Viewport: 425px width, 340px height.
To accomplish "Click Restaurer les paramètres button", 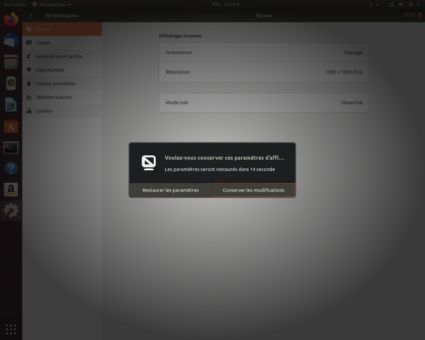I will [171, 190].
